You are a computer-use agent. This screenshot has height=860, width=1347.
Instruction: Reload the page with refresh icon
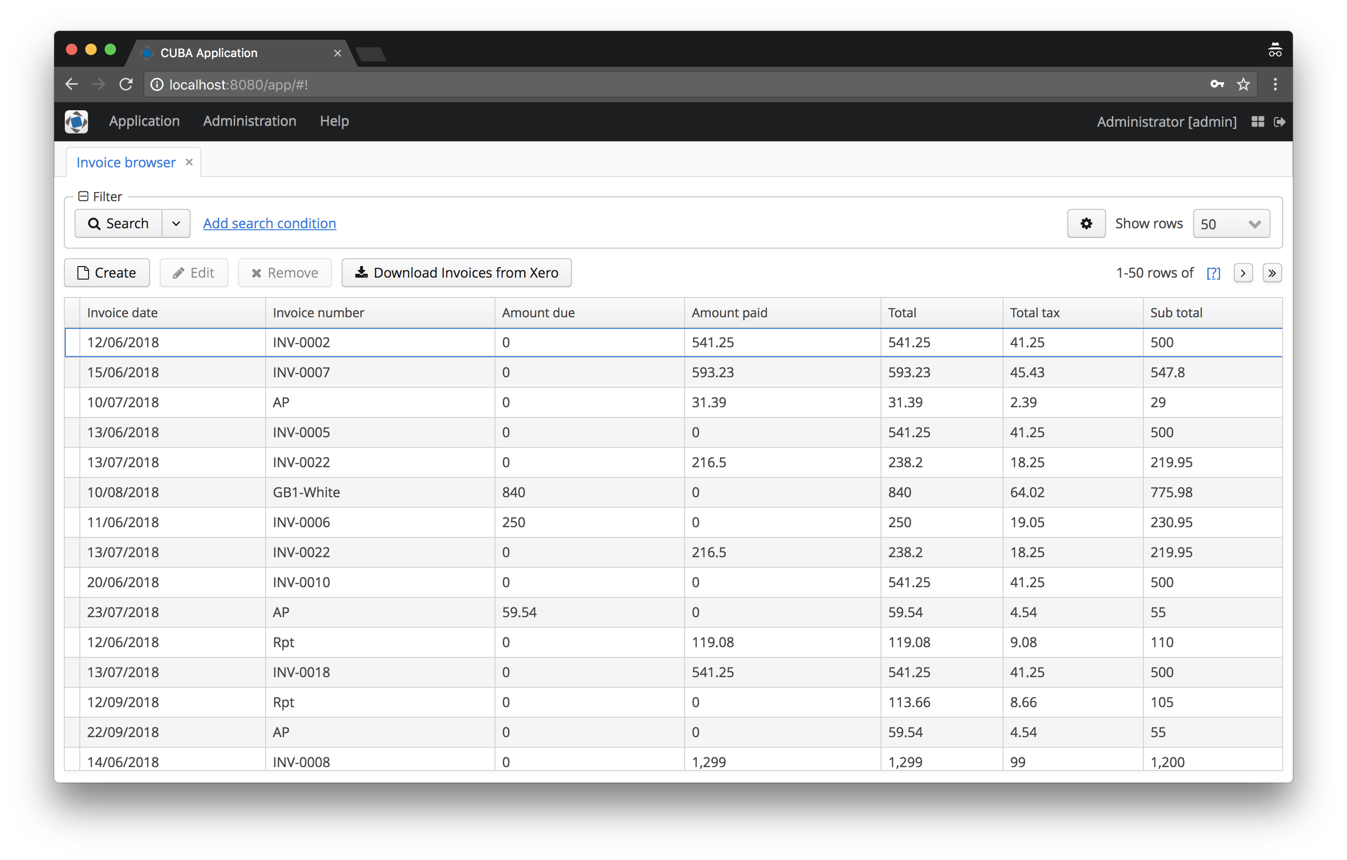pos(126,85)
